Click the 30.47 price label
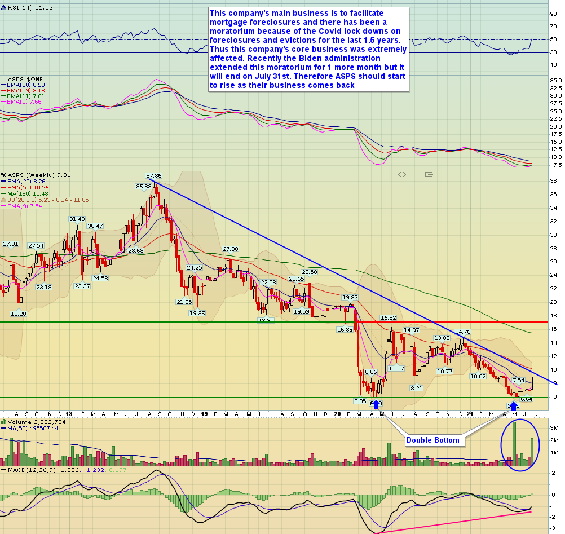 (95, 226)
